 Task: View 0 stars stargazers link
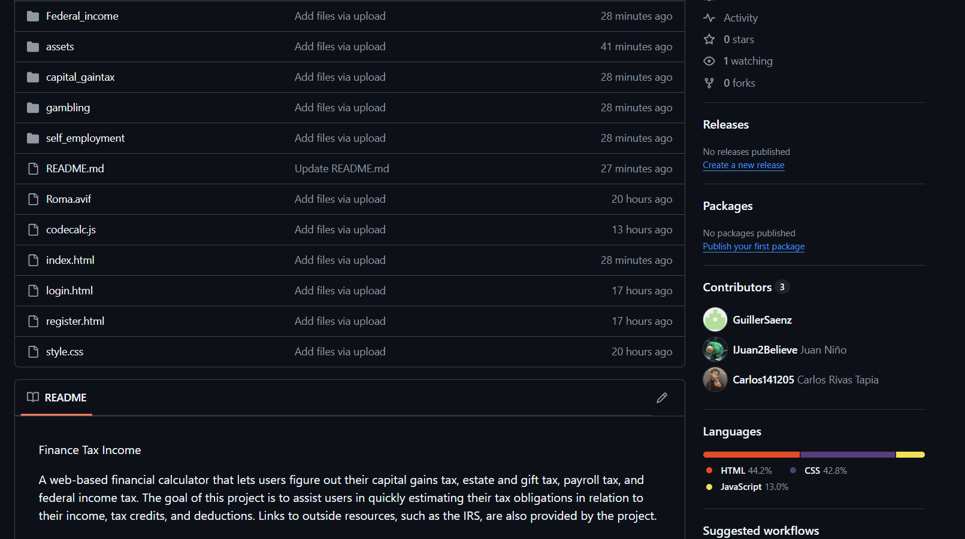coord(739,39)
